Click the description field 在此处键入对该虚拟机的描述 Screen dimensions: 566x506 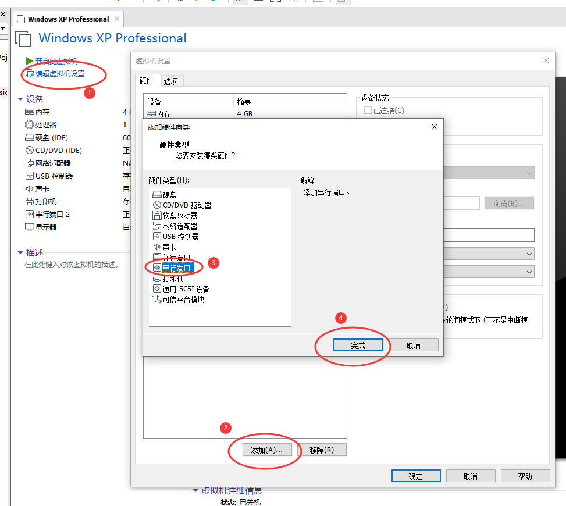click(72, 265)
